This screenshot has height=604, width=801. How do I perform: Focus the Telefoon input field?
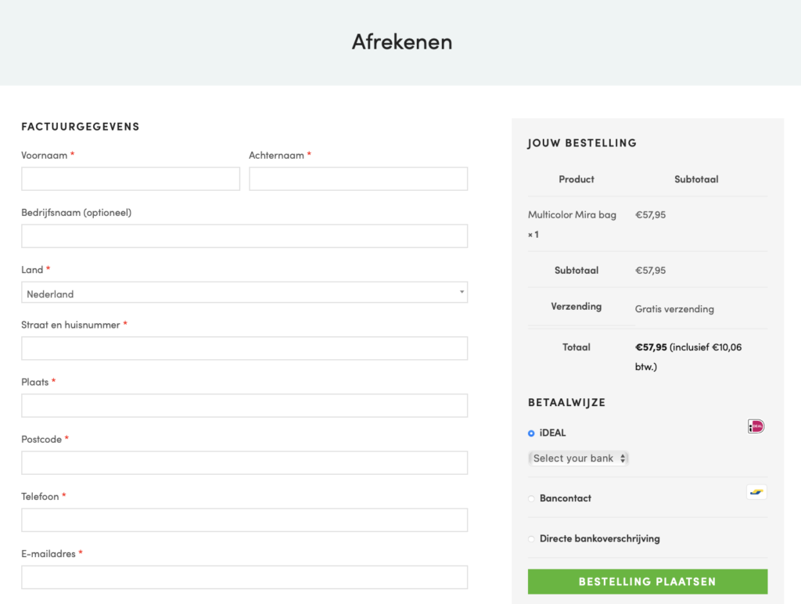pos(244,520)
